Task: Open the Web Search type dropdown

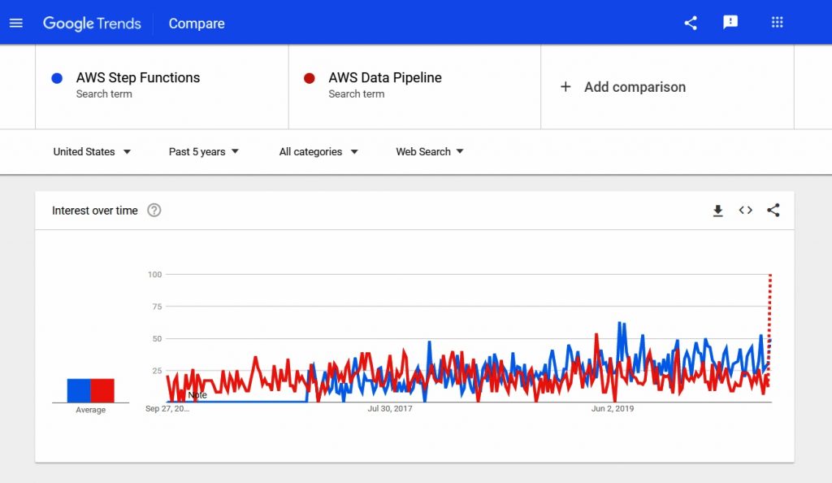Action: (429, 151)
